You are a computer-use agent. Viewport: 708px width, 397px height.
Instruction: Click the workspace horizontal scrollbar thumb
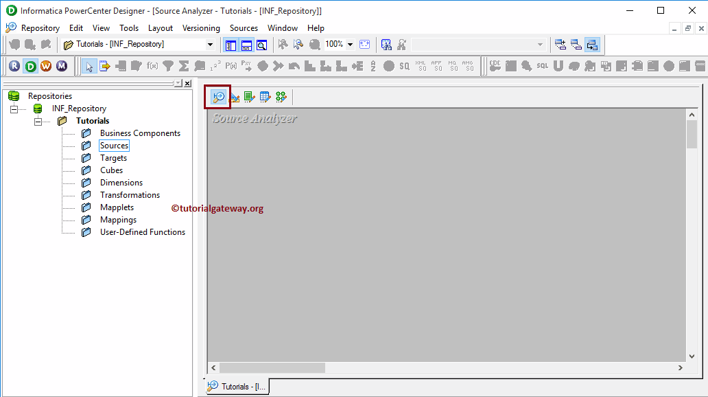272,368
